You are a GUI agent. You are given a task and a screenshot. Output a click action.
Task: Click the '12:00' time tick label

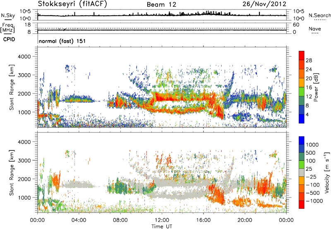pos(162,220)
